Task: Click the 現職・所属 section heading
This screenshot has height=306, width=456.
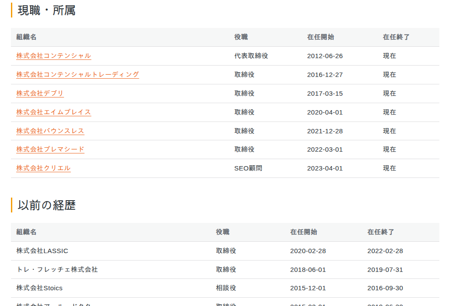Action: (46, 10)
